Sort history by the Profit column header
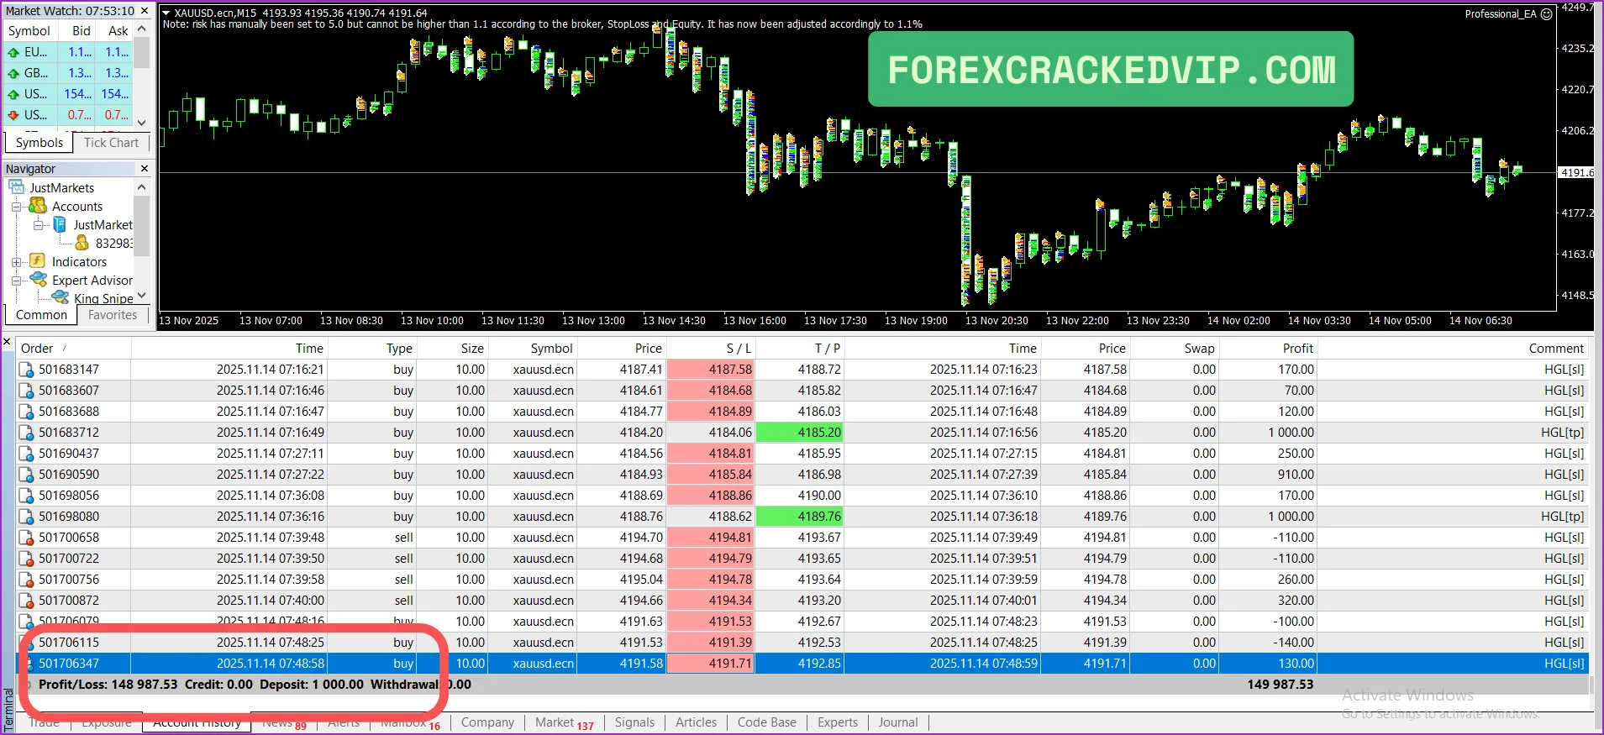Screen dimensions: 1604x735 click(1297, 349)
